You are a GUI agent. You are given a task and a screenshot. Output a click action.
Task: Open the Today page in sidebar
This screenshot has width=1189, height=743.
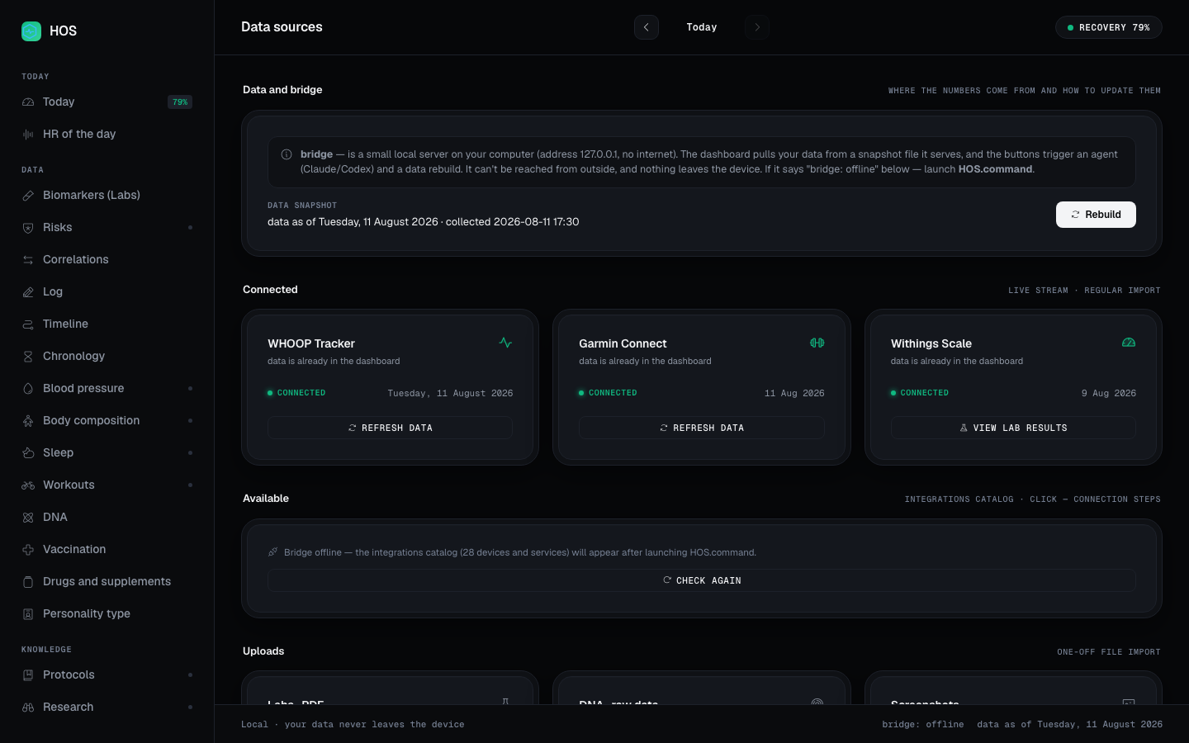click(107, 102)
